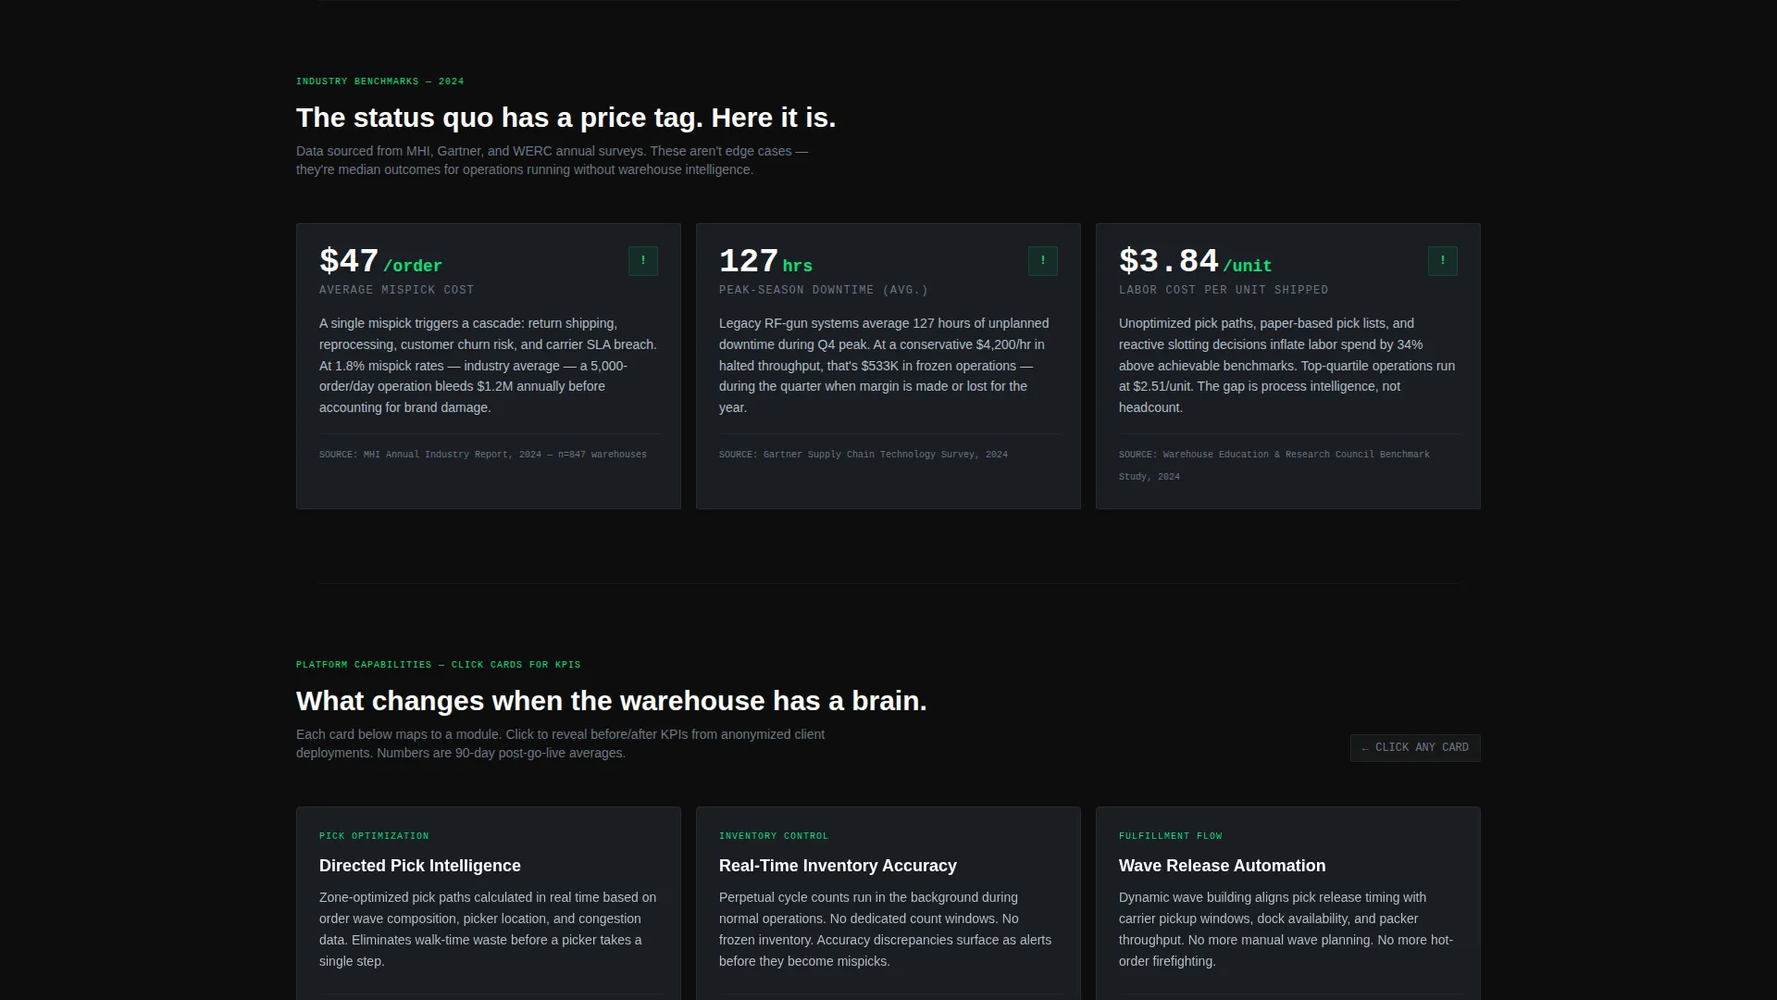Click the 'Inventory Control' category label
This screenshot has width=1777, height=1000.
774,836
